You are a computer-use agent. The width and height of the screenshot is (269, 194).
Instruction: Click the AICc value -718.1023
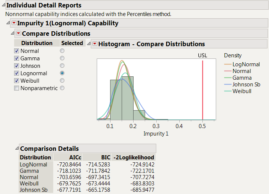pyautogui.click(x=69, y=171)
